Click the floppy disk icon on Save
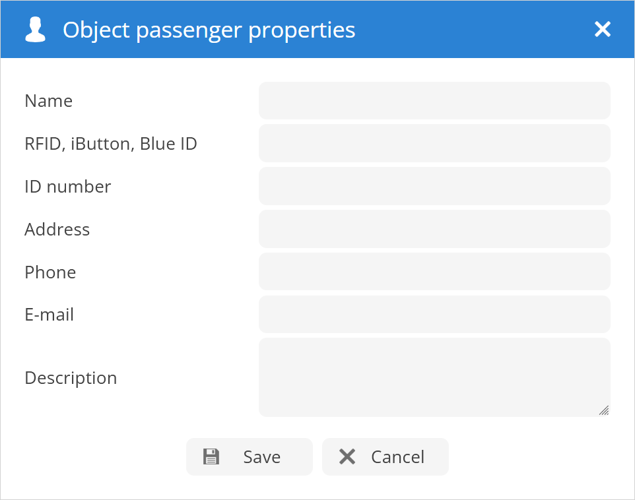The width and height of the screenshot is (635, 500). click(x=211, y=456)
